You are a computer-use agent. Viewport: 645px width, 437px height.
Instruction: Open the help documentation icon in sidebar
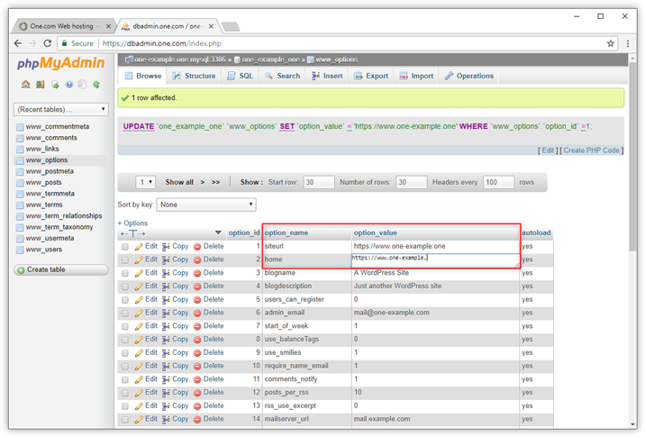pos(69,85)
